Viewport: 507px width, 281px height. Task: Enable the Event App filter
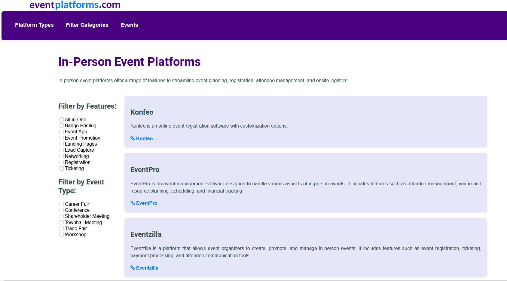(x=62, y=132)
